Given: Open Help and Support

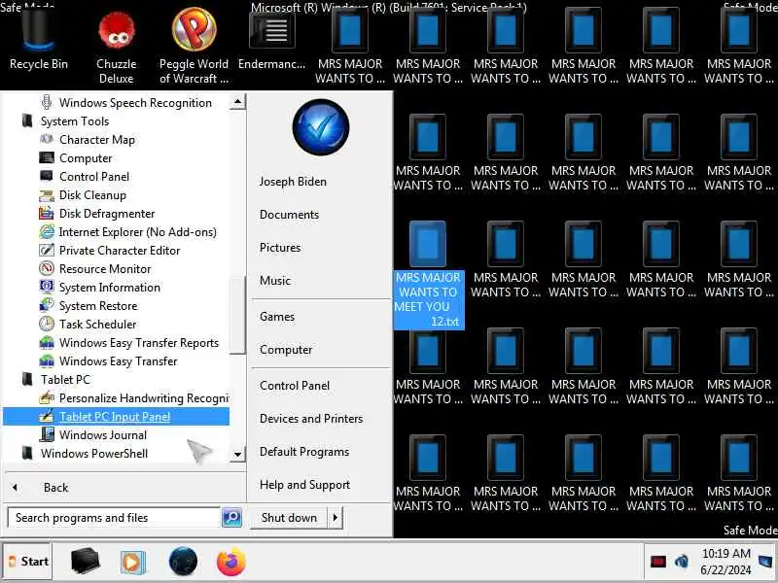Looking at the screenshot, I should [x=304, y=485].
